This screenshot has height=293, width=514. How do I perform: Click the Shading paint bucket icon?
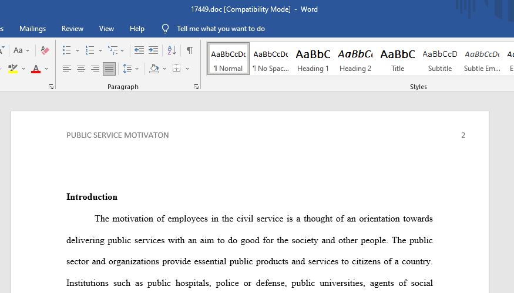[x=154, y=69]
